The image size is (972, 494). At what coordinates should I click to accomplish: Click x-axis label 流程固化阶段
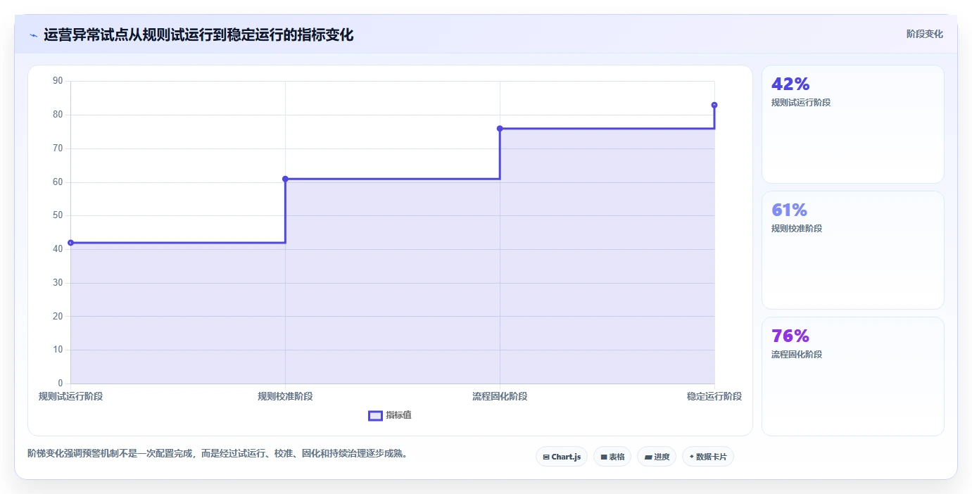point(500,396)
